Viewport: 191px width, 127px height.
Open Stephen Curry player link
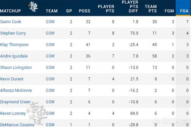click(13, 33)
